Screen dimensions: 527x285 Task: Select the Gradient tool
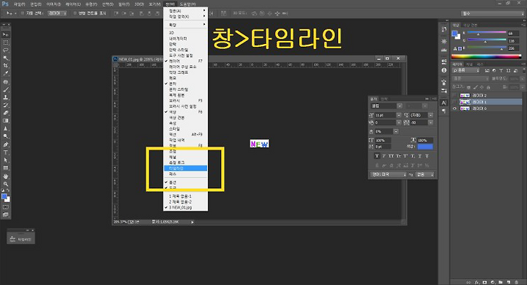tap(6, 120)
